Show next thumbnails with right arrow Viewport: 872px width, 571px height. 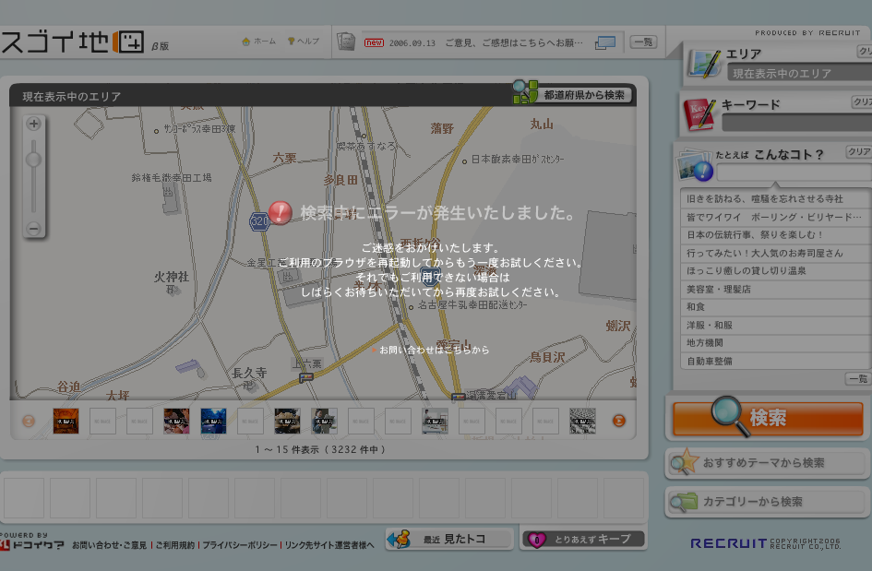click(619, 422)
